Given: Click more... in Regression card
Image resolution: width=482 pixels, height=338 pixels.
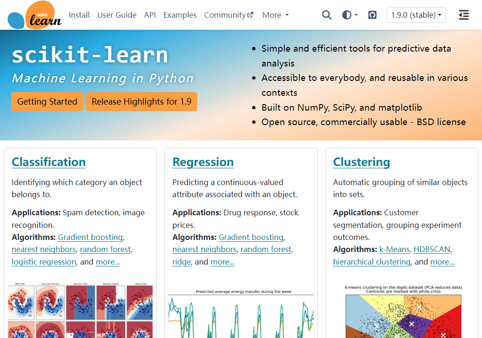Looking at the screenshot, I should coord(222,262).
